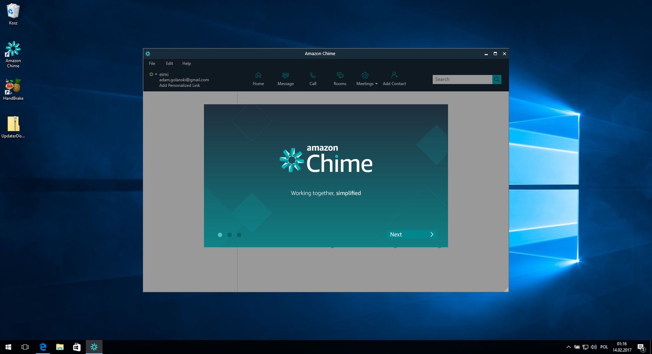This screenshot has height=354, width=652.
Task: Click the POL language indicator
Action: 604,347
